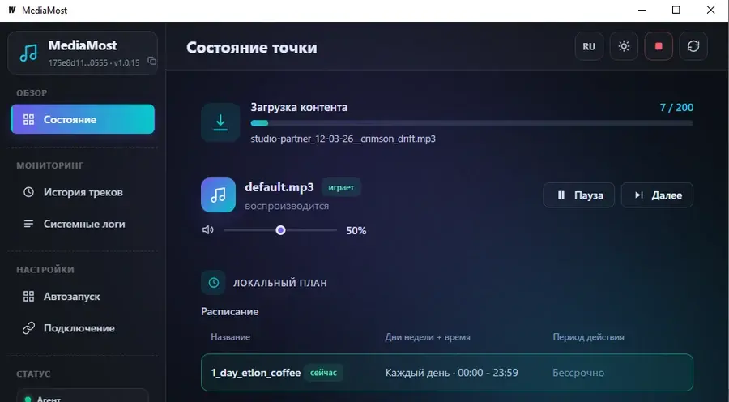Refresh state with the circular arrows icon
The height and width of the screenshot is (402, 729).
693,46
